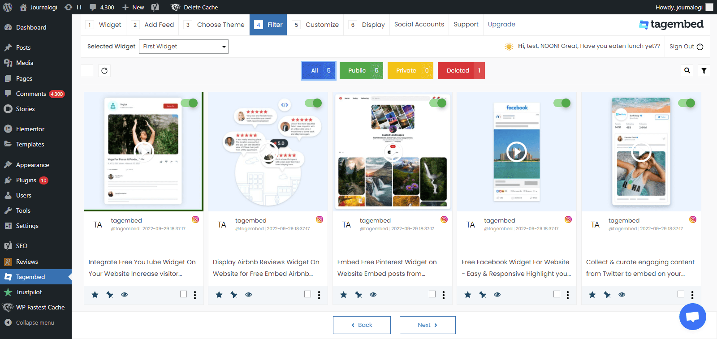
Task: Tick the checkbox on the Pinterest Widget card
Action: point(432,294)
